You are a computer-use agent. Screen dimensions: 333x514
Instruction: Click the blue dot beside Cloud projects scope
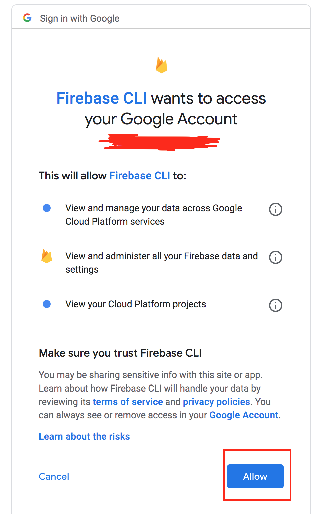click(x=47, y=304)
